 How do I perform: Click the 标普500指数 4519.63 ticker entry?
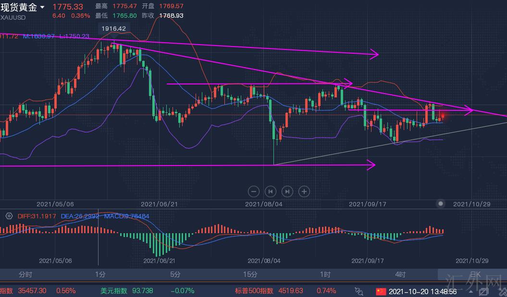[x=269, y=291]
